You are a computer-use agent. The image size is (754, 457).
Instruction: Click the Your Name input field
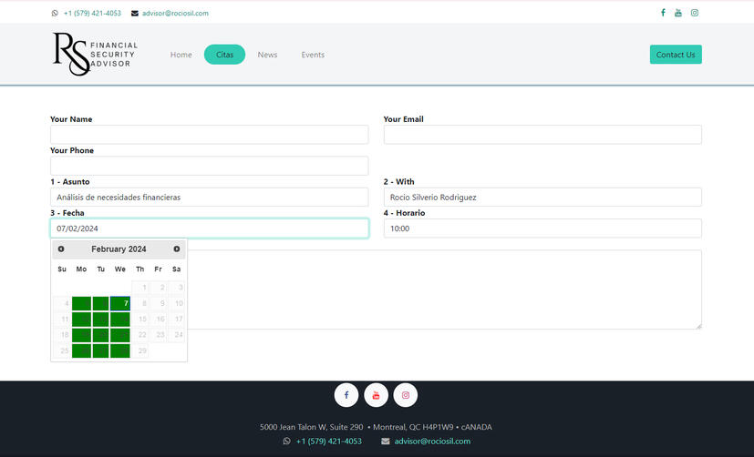tap(209, 135)
